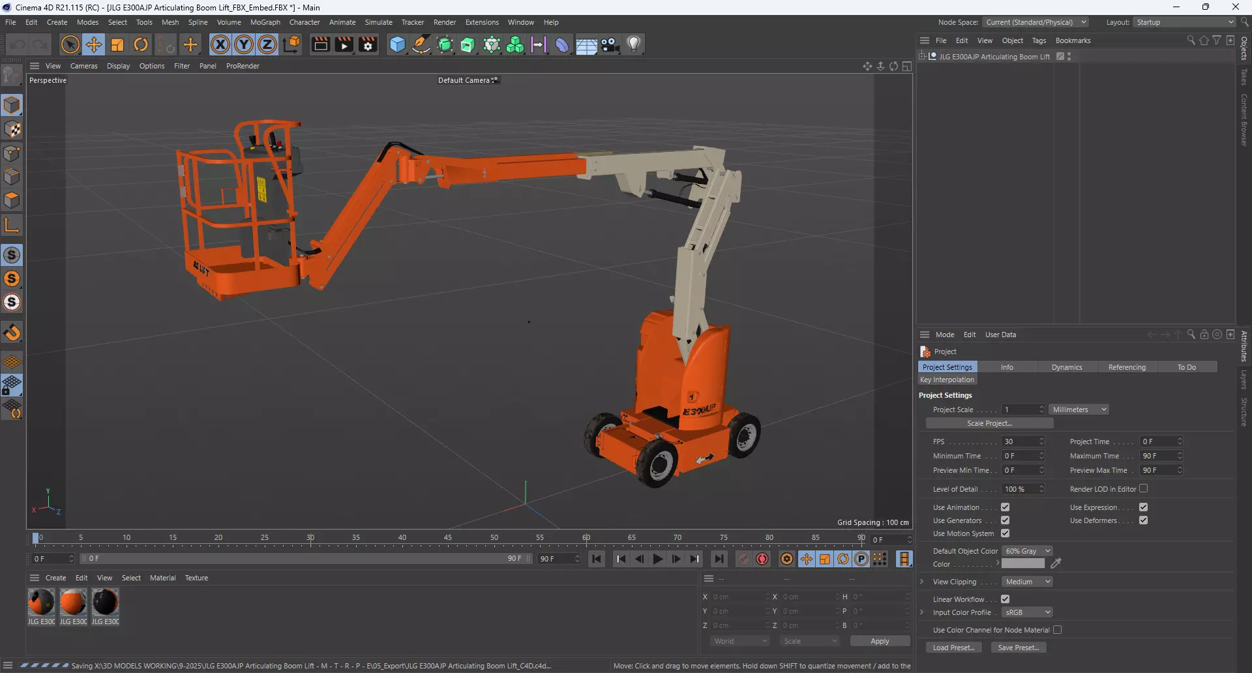The height and width of the screenshot is (673, 1252).
Task: Click the Save Preset... button
Action: tap(1019, 648)
